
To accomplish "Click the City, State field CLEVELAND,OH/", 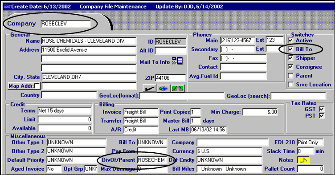I will pyautogui.click(x=89, y=77).
